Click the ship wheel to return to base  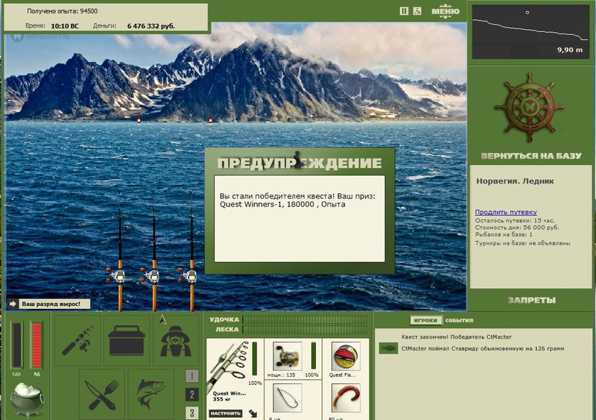coord(529,107)
